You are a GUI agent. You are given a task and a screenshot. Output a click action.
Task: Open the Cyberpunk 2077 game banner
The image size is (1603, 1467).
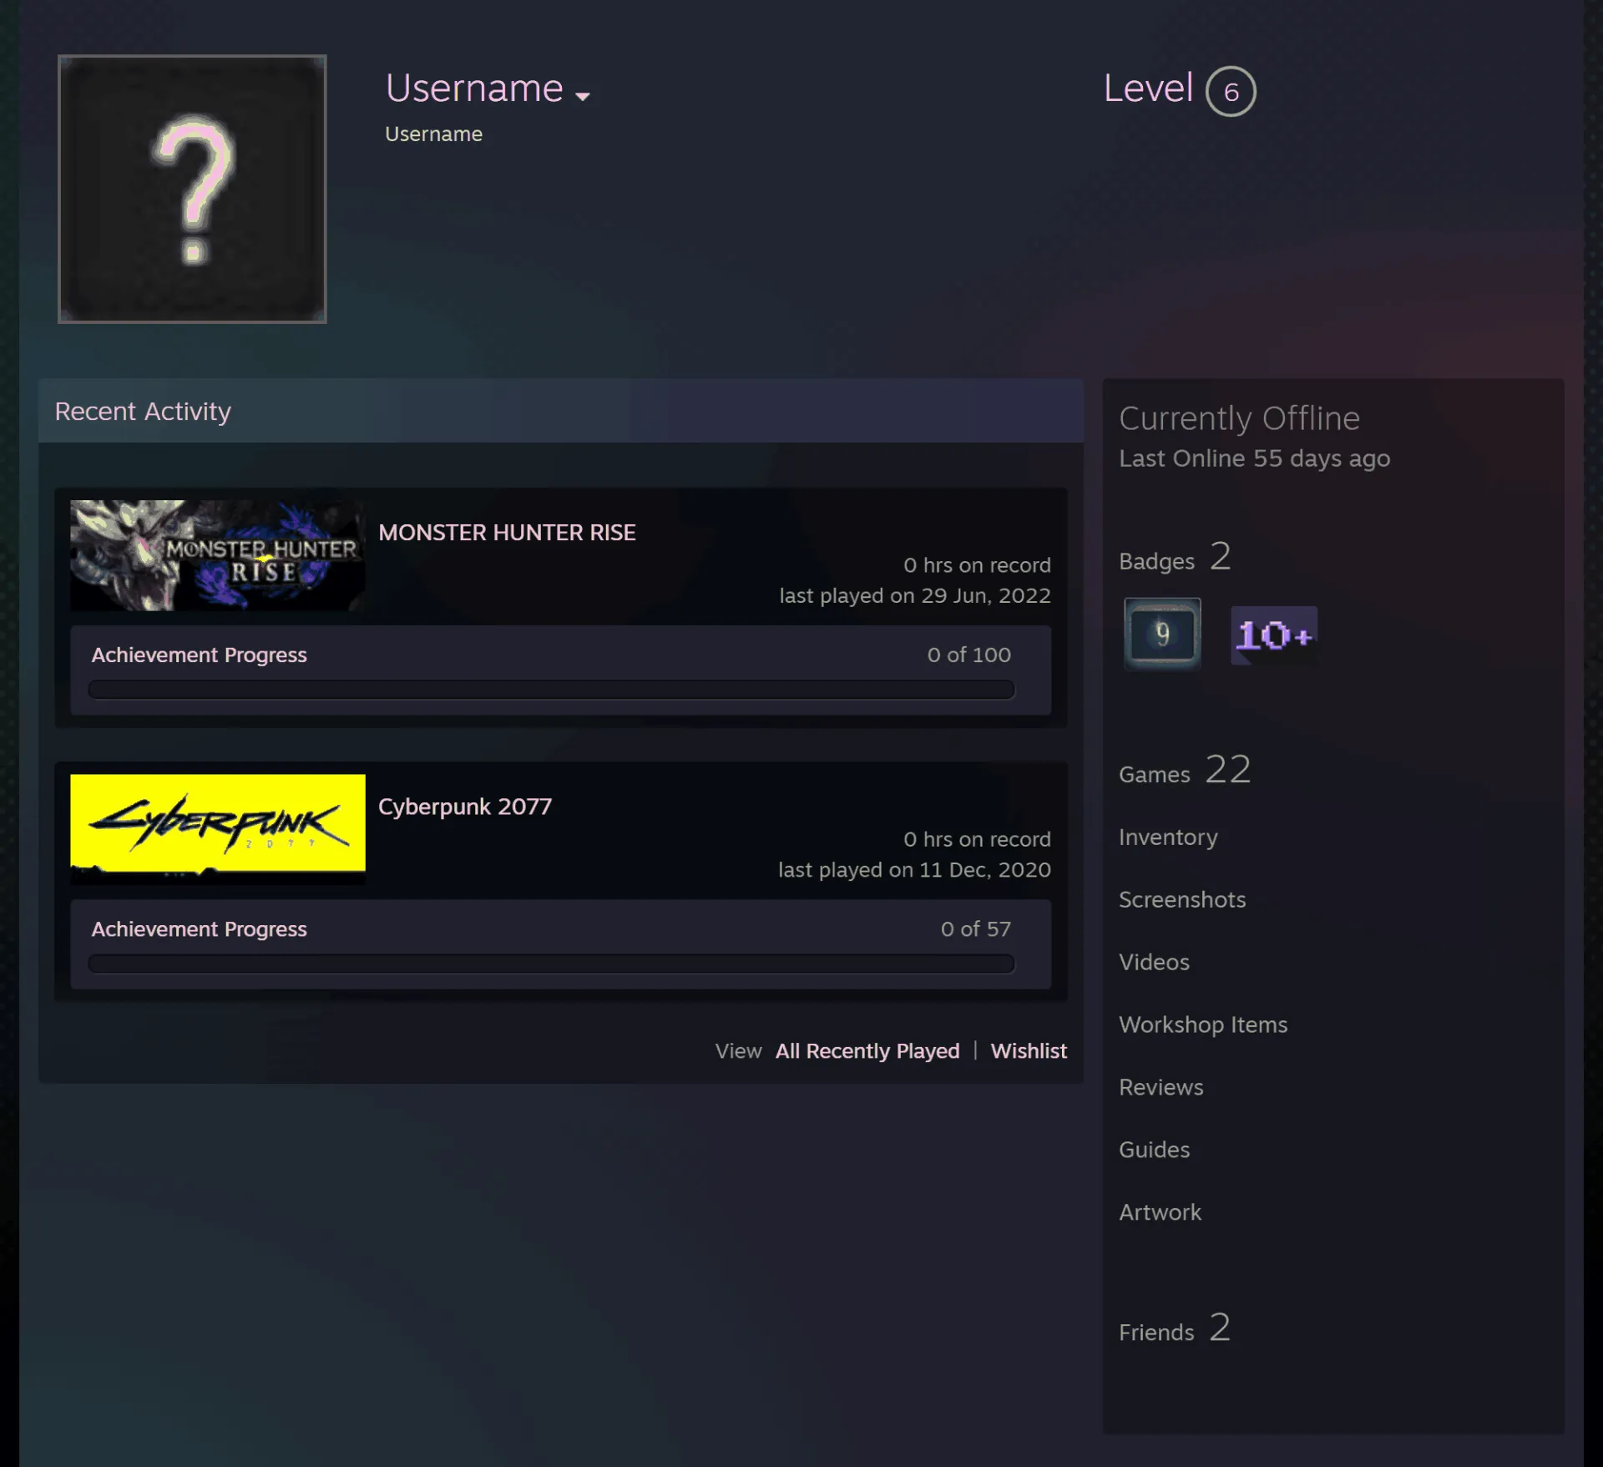[x=218, y=828]
